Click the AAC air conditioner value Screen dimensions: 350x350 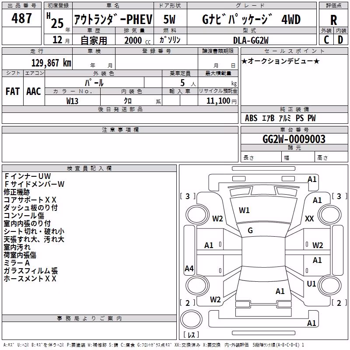(x=34, y=91)
